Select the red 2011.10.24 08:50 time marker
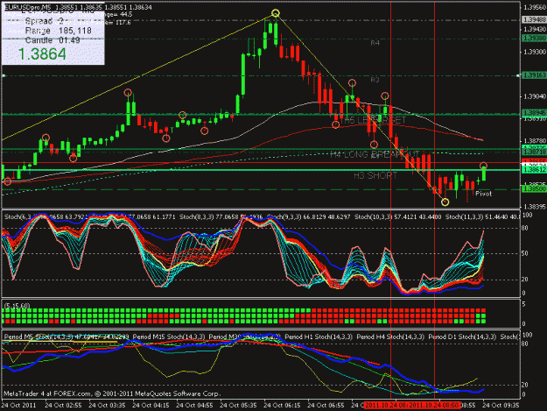 pyautogui.click(x=434, y=406)
